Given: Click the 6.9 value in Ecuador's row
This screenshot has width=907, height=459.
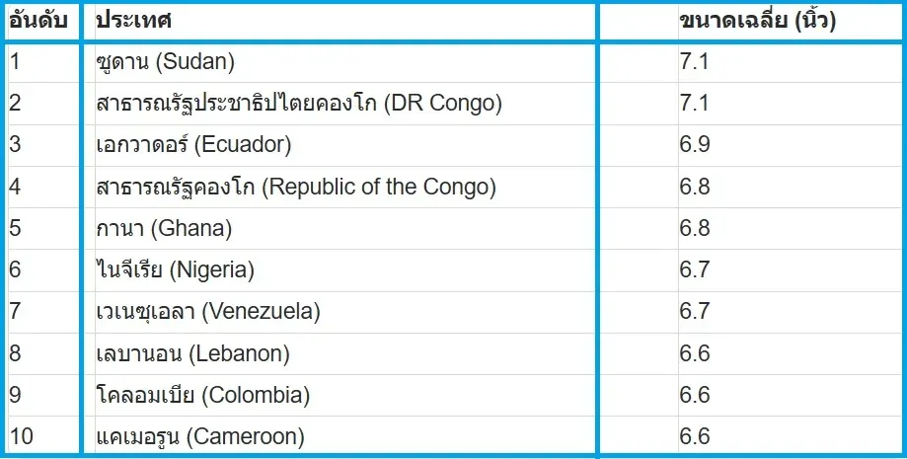Looking at the screenshot, I should coord(696,145).
